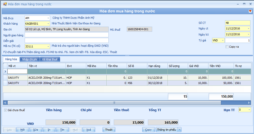The image size is (254, 134).
Task: Open the Ngày ct date picker
Action: [248, 28]
